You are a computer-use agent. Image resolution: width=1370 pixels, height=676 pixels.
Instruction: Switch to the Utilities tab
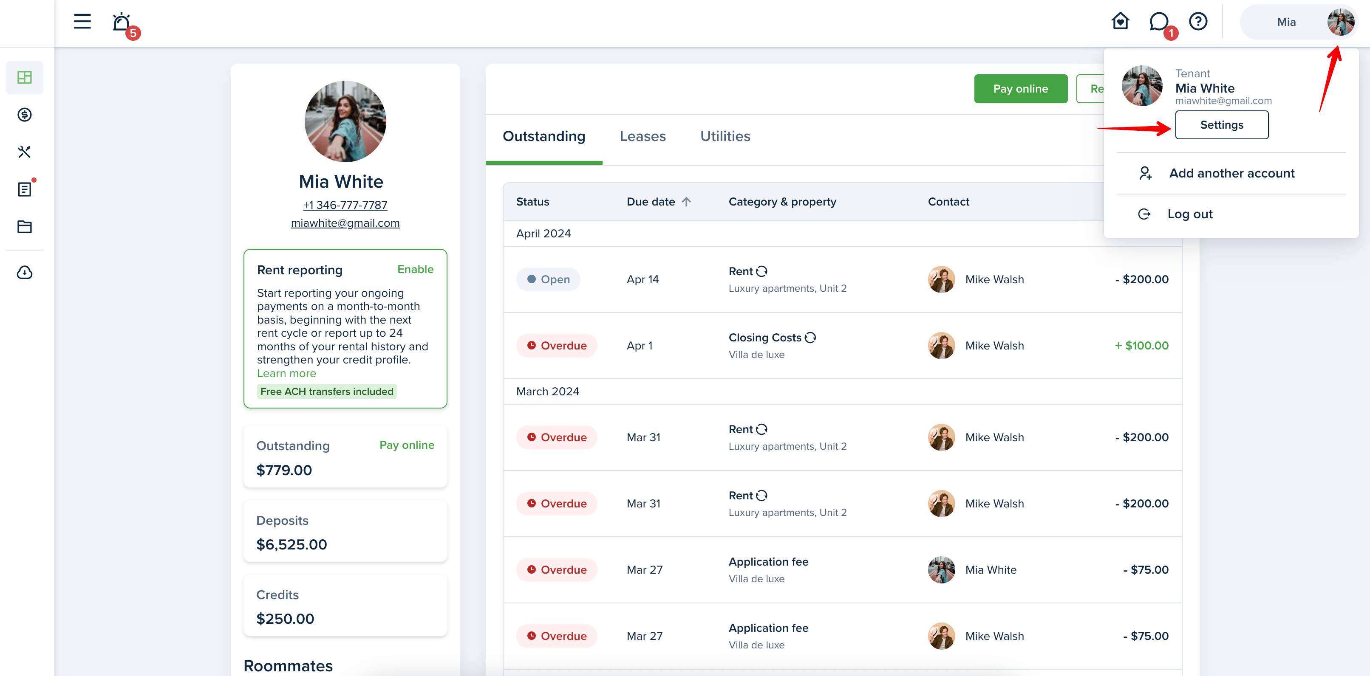pos(725,136)
